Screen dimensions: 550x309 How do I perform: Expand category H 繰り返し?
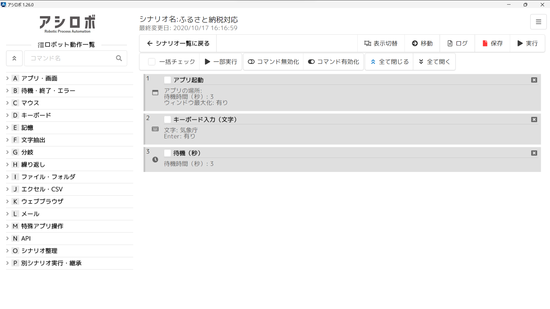tap(69, 165)
